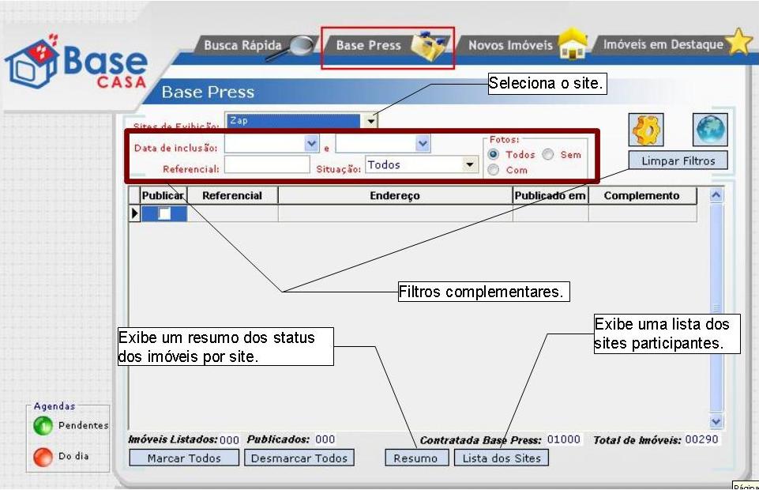Click the Base Press folder icon
759x490 pixels.
click(432, 47)
